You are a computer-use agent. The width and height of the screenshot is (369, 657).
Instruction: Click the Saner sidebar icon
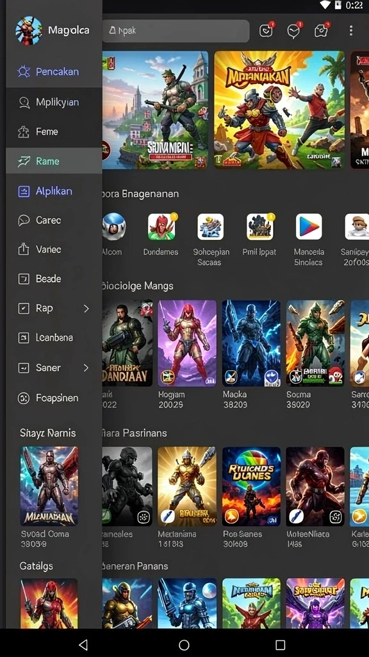pyautogui.click(x=24, y=368)
